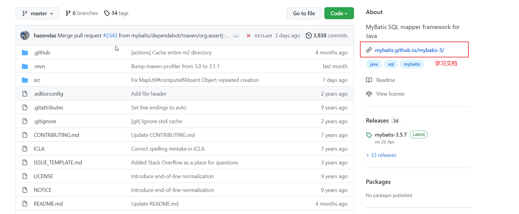Show the + 33 releases link
This screenshot has width=519, height=214.
click(381, 155)
